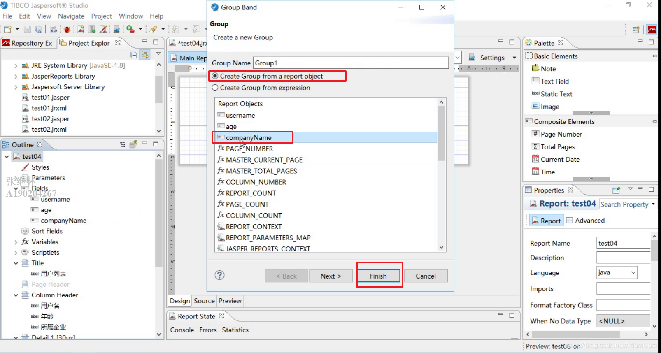
Task: Click the new data adapter icon
Action: click(92, 29)
